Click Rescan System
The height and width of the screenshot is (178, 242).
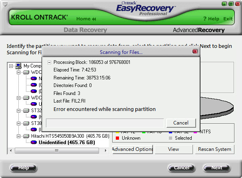[x=214, y=149]
